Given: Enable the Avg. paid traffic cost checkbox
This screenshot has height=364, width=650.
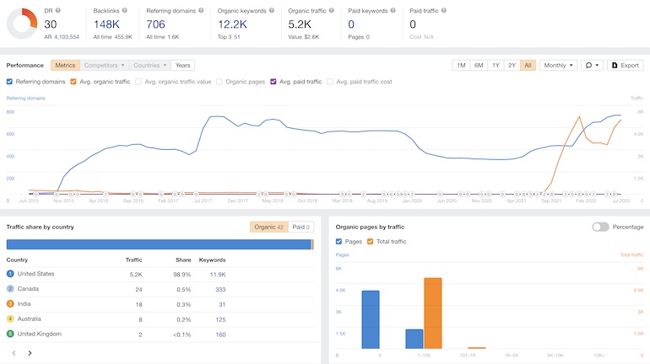Looking at the screenshot, I should 330,82.
